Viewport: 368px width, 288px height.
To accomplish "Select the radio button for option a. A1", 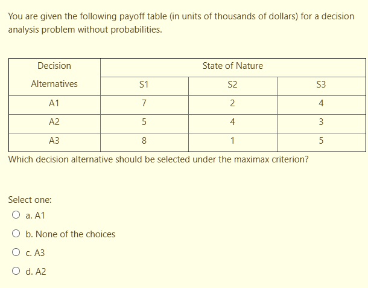I will (14, 215).
